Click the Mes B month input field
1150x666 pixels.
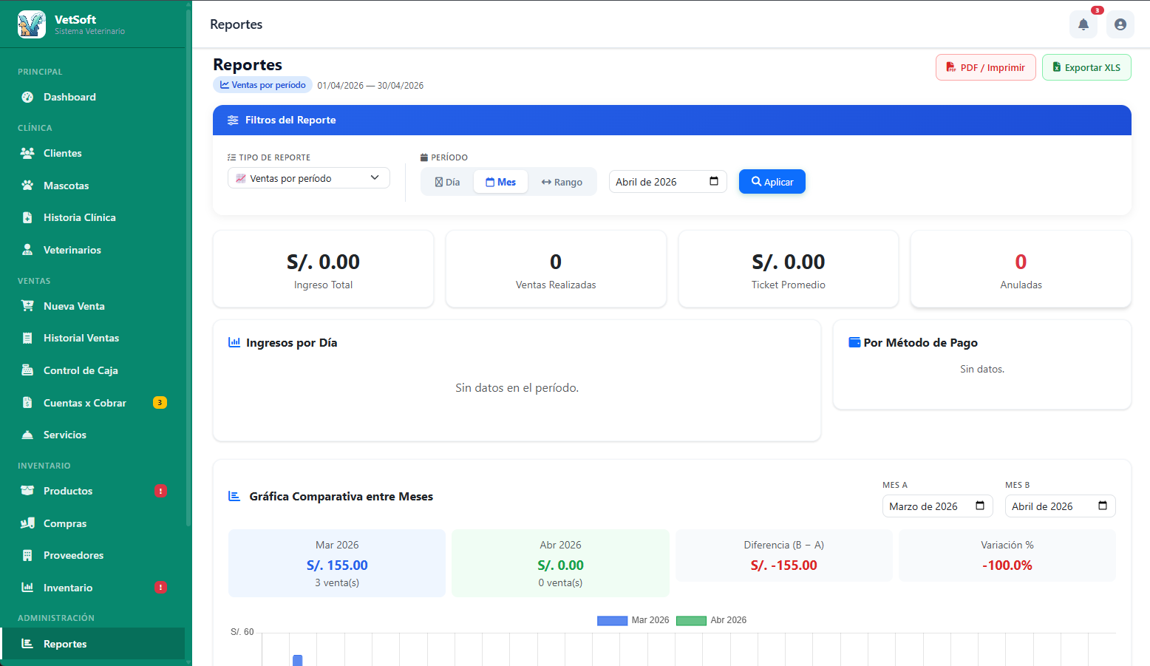(1061, 506)
